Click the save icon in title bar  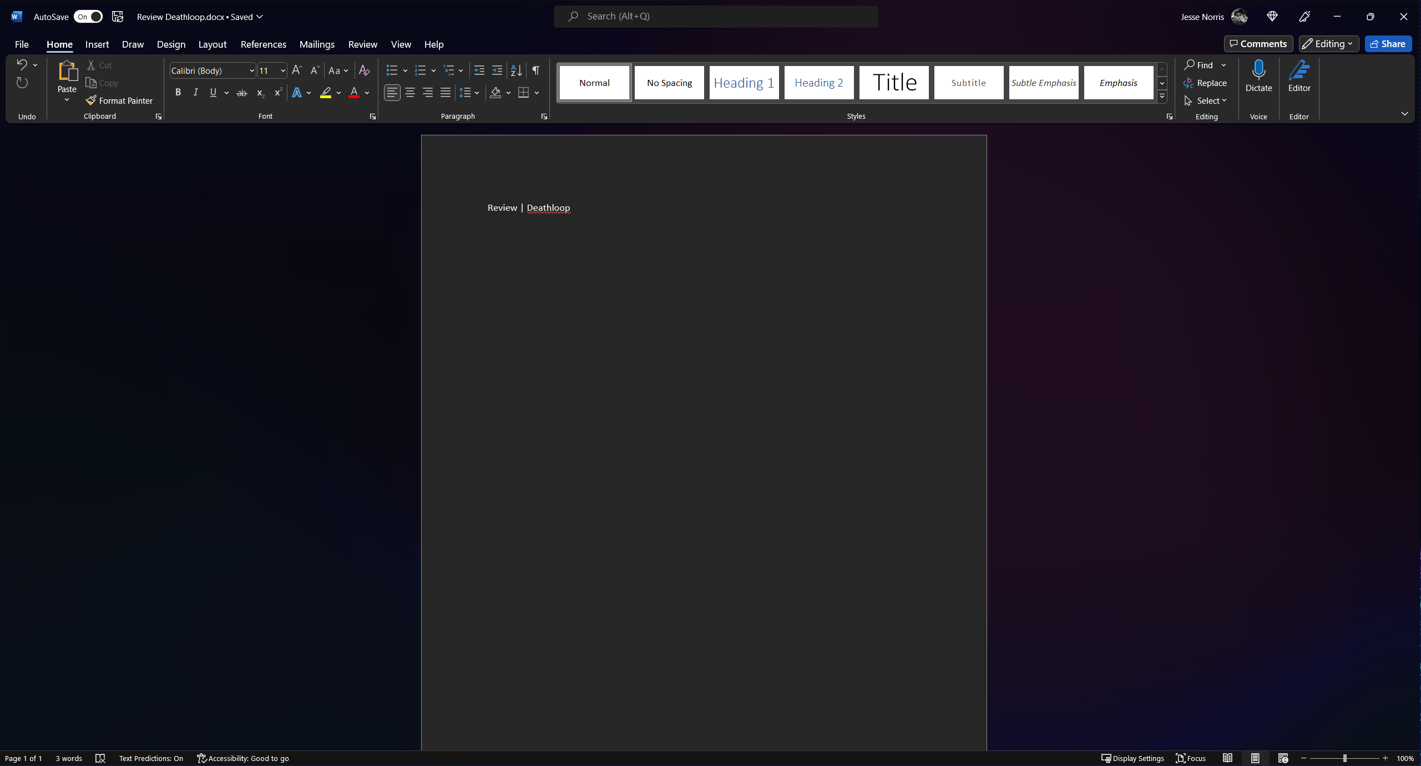click(118, 17)
